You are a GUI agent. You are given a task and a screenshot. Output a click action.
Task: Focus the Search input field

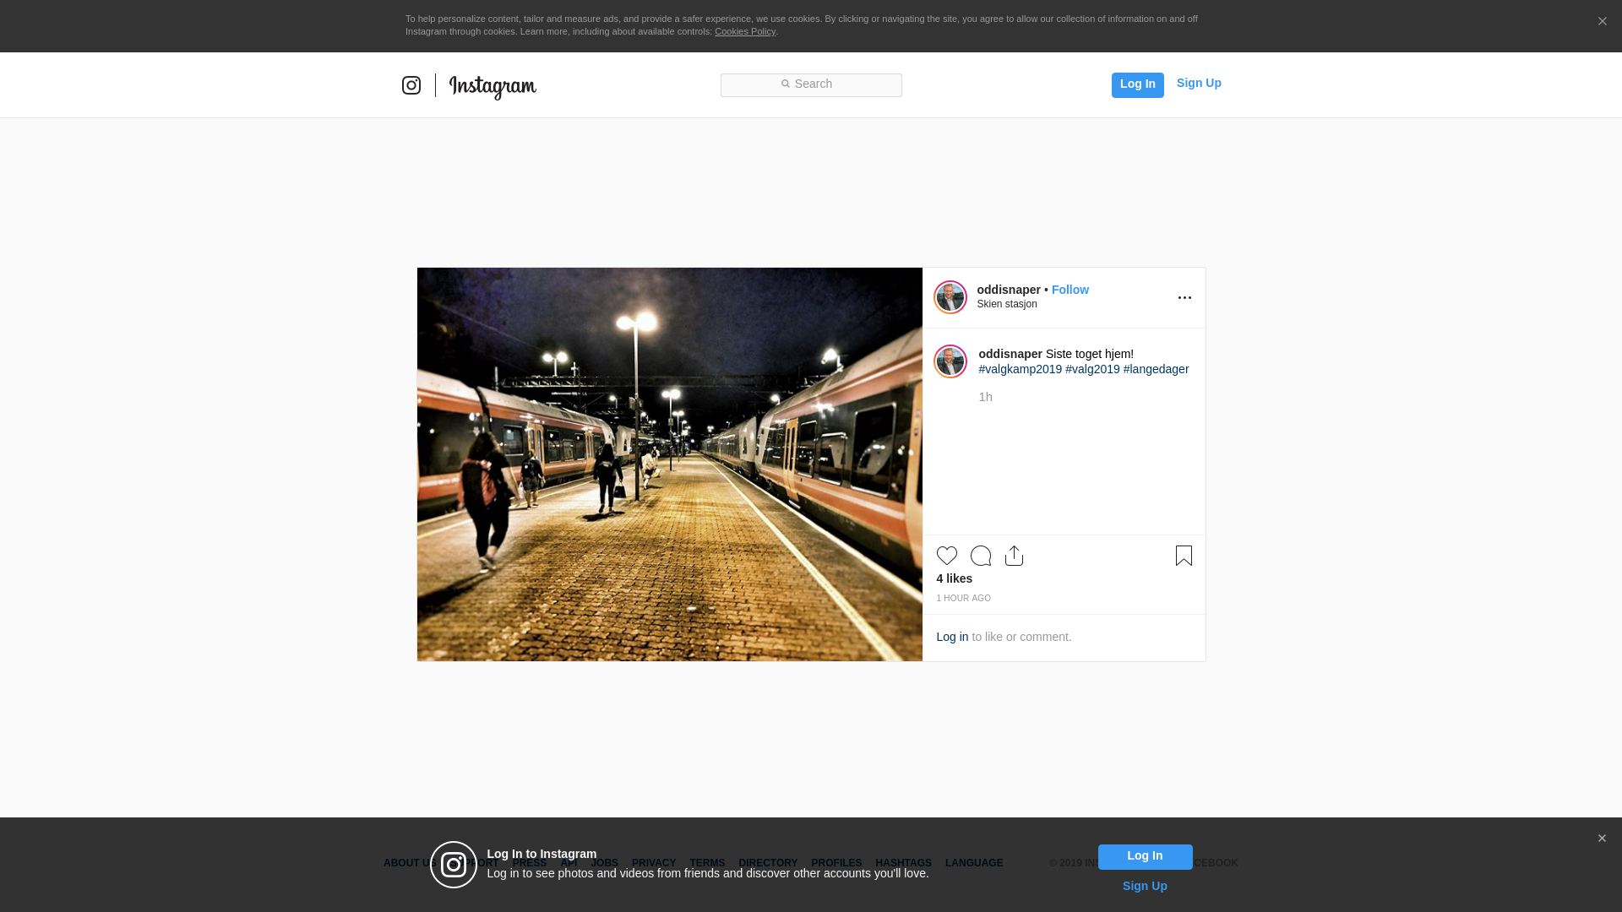[811, 84]
